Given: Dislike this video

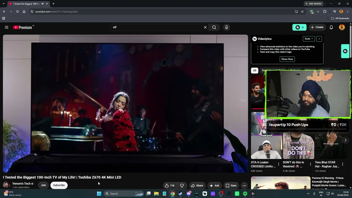Looking at the screenshot, I should tap(182, 186).
